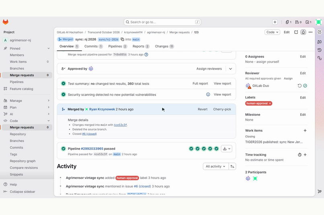Switch to the Reports tab
Screen dimensions: 324x215
point(141,46)
